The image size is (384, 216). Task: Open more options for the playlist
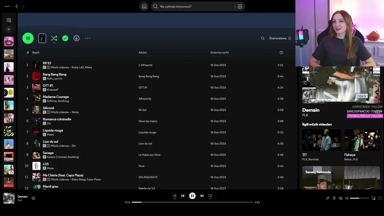pyautogui.click(x=88, y=38)
